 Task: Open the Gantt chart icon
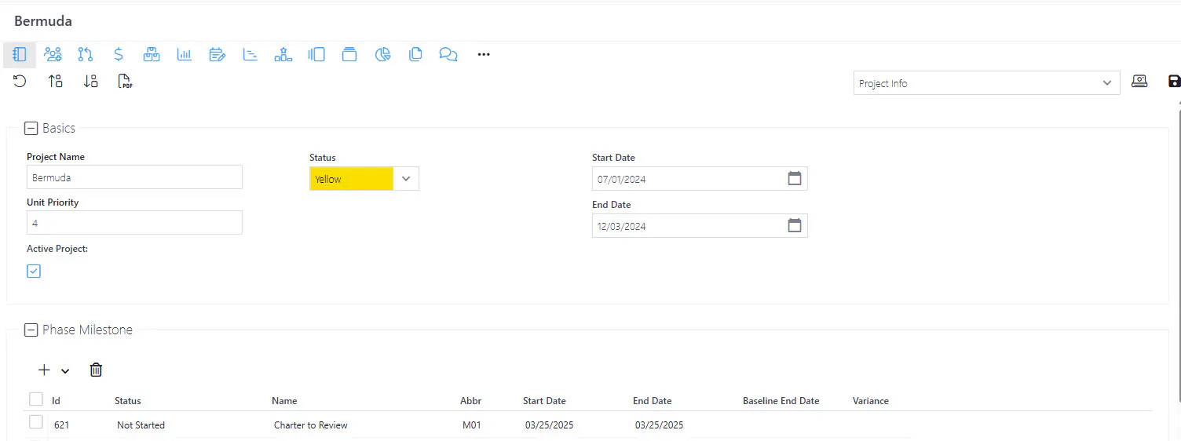tap(250, 55)
